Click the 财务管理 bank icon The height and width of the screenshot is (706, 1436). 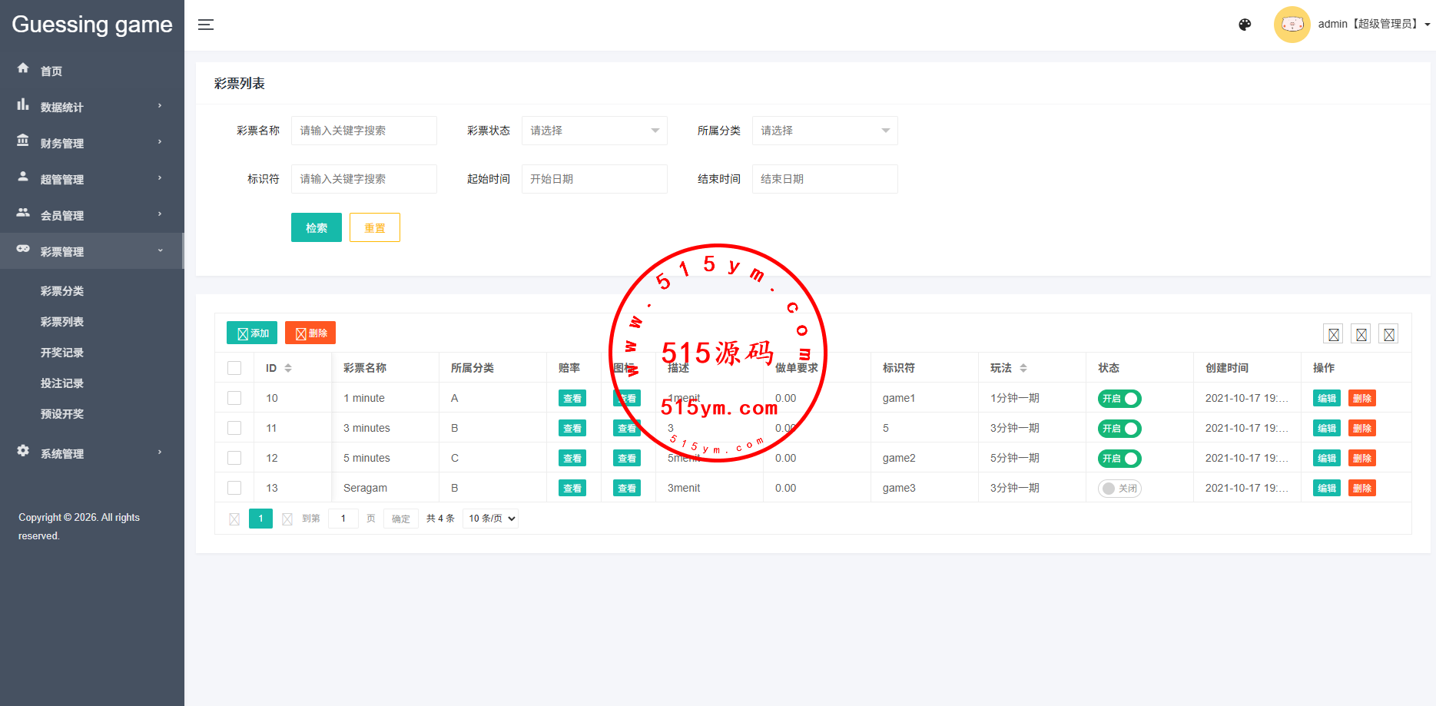(23, 141)
